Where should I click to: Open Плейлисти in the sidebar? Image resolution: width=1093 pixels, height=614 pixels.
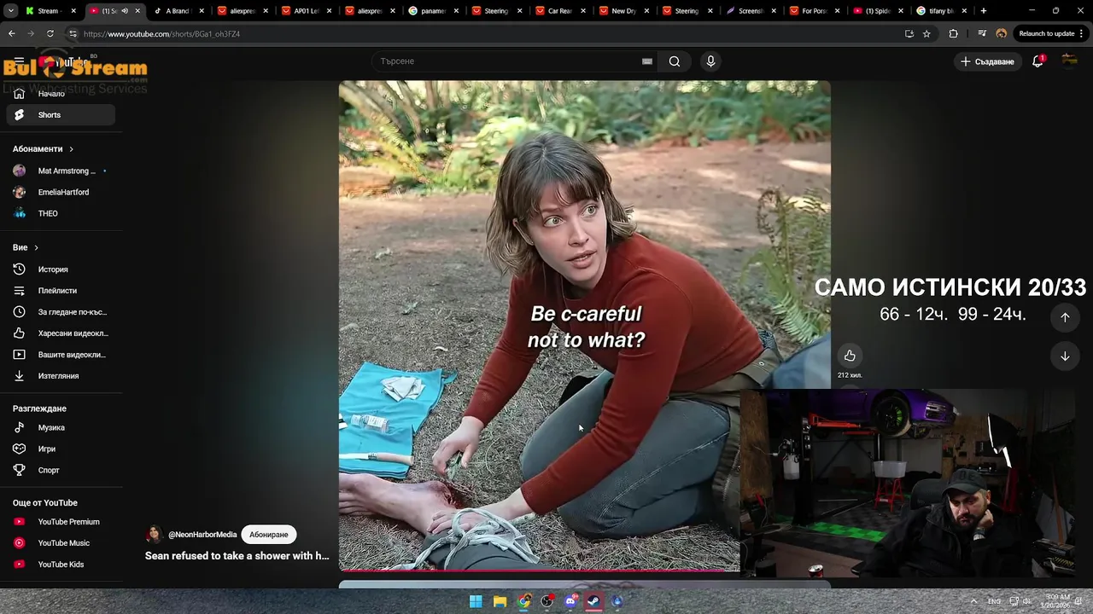click(61, 291)
